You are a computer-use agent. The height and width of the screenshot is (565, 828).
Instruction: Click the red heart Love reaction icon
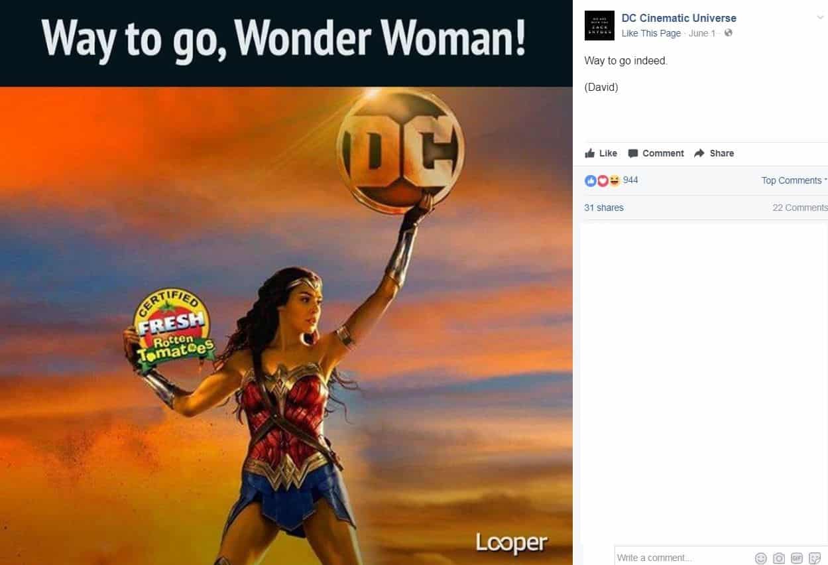click(603, 180)
